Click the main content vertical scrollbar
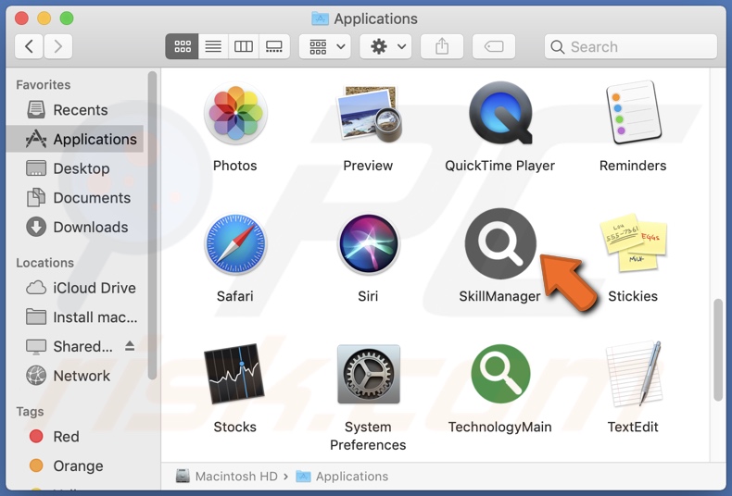 pyautogui.click(x=718, y=350)
